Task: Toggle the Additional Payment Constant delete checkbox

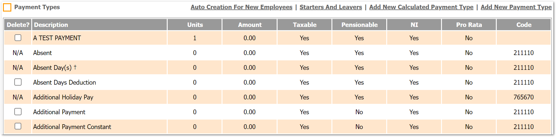Action: pyautogui.click(x=18, y=126)
